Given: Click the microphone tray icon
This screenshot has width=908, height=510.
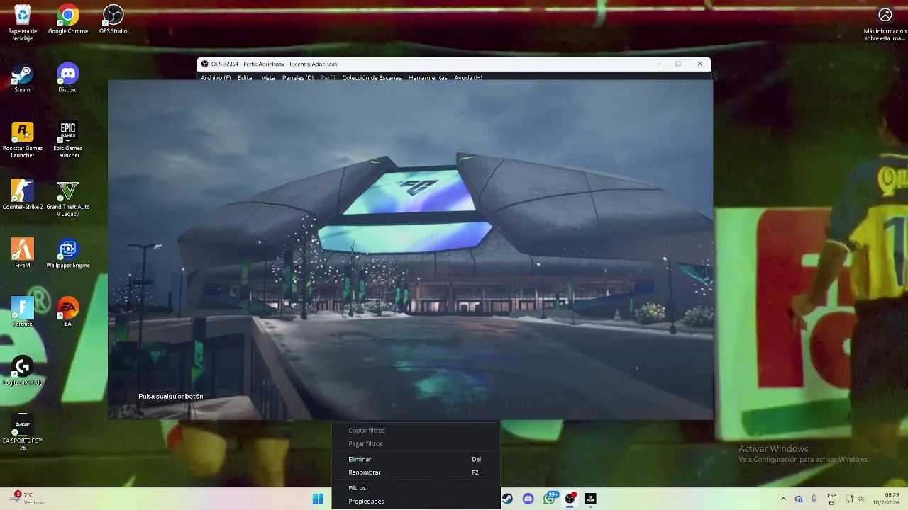Looking at the screenshot, I should pos(814,499).
